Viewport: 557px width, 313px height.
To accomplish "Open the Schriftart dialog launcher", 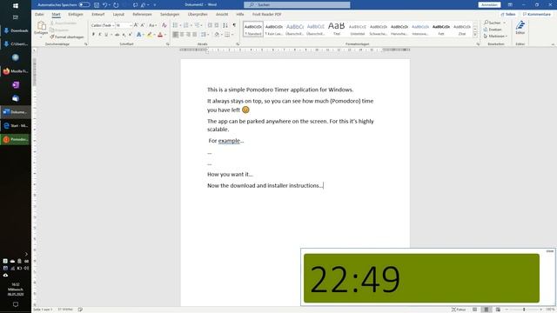I will coord(168,44).
